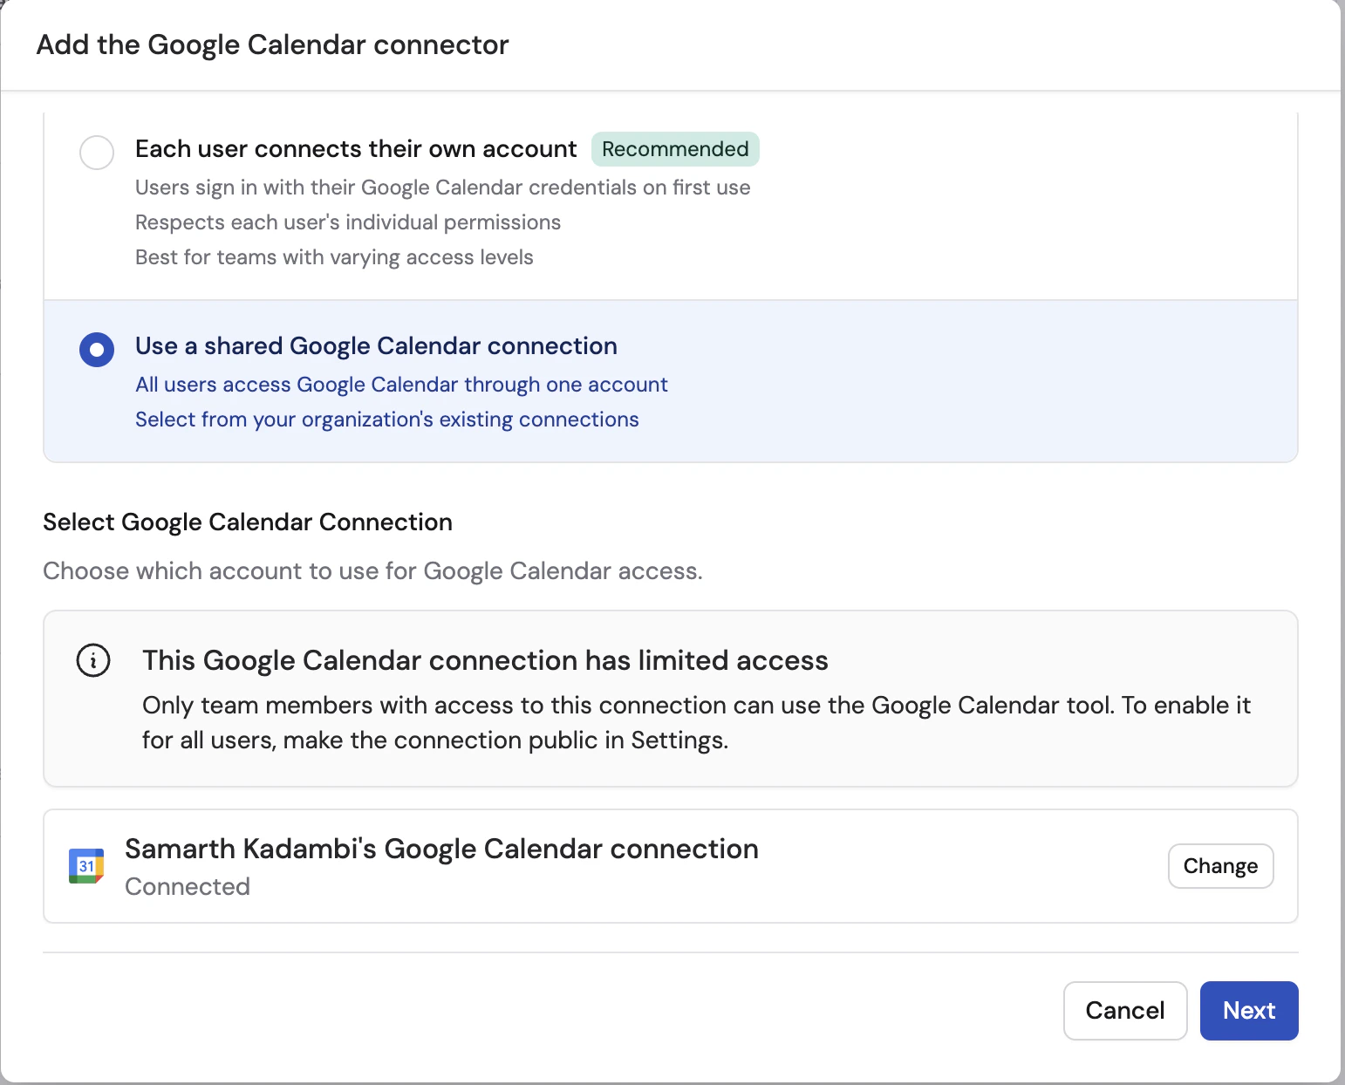The width and height of the screenshot is (1345, 1085).
Task: Click the green Recommended badge
Action: tap(675, 149)
